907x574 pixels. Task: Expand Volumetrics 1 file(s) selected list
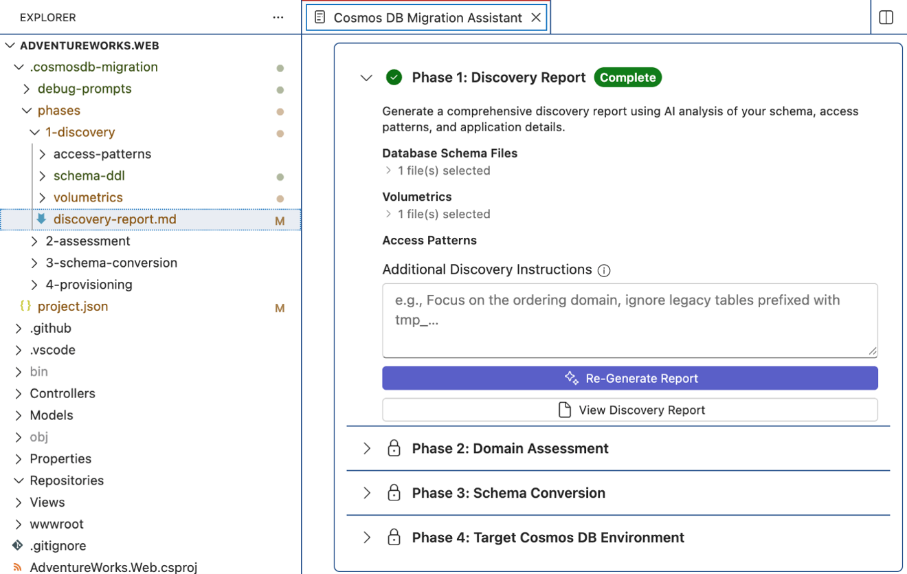(x=388, y=214)
